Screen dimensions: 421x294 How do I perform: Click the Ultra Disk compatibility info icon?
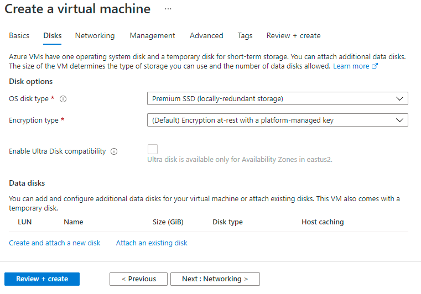(x=114, y=151)
